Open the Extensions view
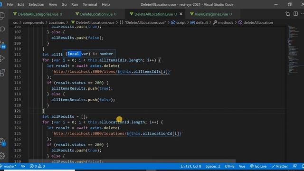 pos(2,73)
